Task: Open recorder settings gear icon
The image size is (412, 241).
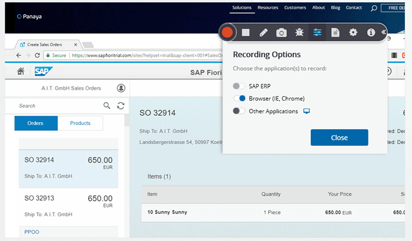Action: [x=353, y=32]
